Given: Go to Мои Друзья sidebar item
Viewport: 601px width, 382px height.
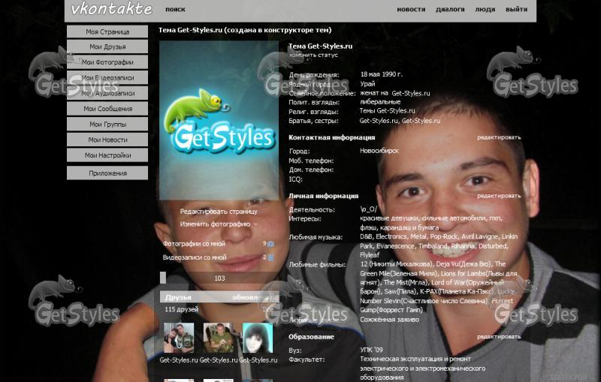Looking at the screenshot, I should coord(107,47).
